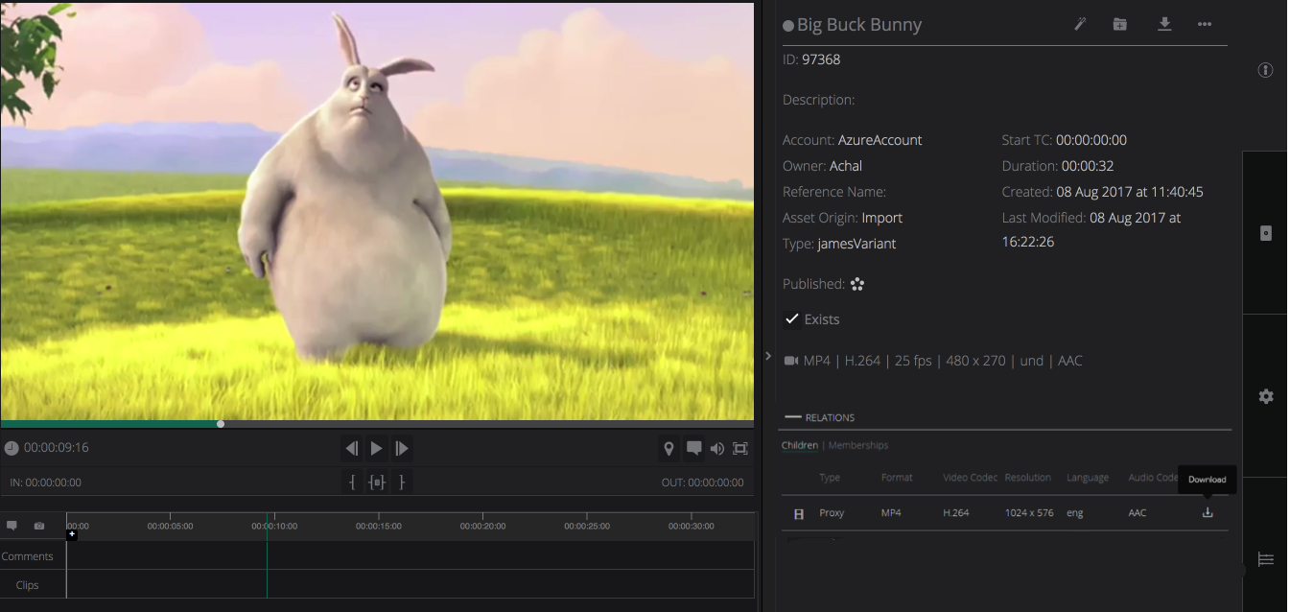The height and width of the screenshot is (612, 1290).
Task: Click the Big Buck Bunny title
Action: [859, 25]
